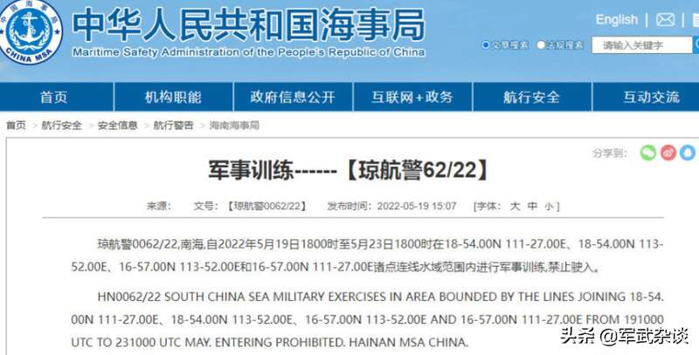This screenshot has width=699, height=355.
Task: Click the 中华人民共和国海事局 header title
Action: tap(248, 24)
